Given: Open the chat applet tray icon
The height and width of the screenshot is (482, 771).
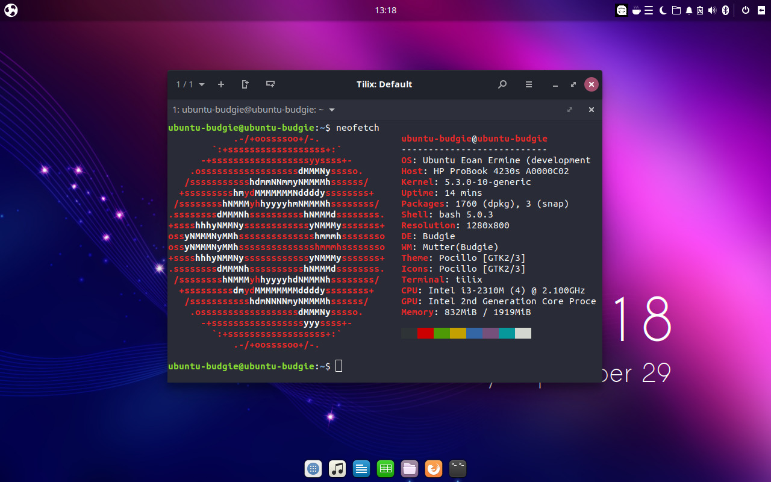Looking at the screenshot, I should click(622, 10).
